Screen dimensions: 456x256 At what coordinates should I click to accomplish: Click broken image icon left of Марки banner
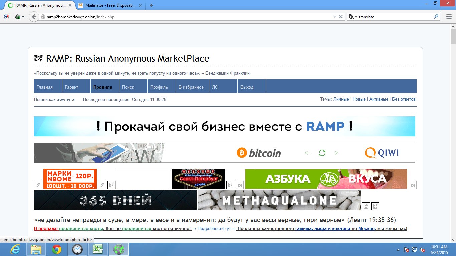tap(38, 185)
